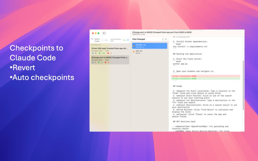Toggle the sidebar with the titlebar panel icon

coord(104,33)
